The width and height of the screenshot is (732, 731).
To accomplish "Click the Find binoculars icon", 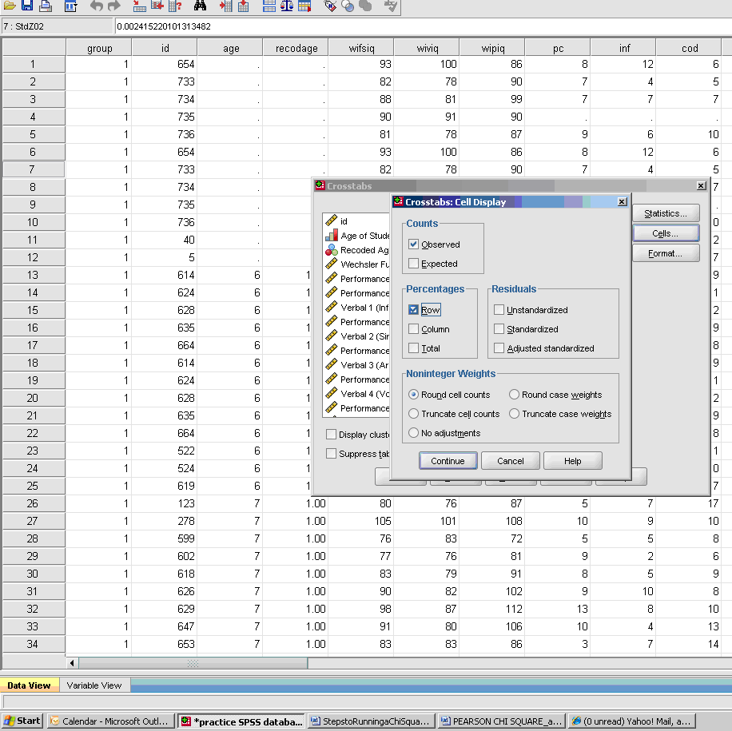I will coord(201,6).
